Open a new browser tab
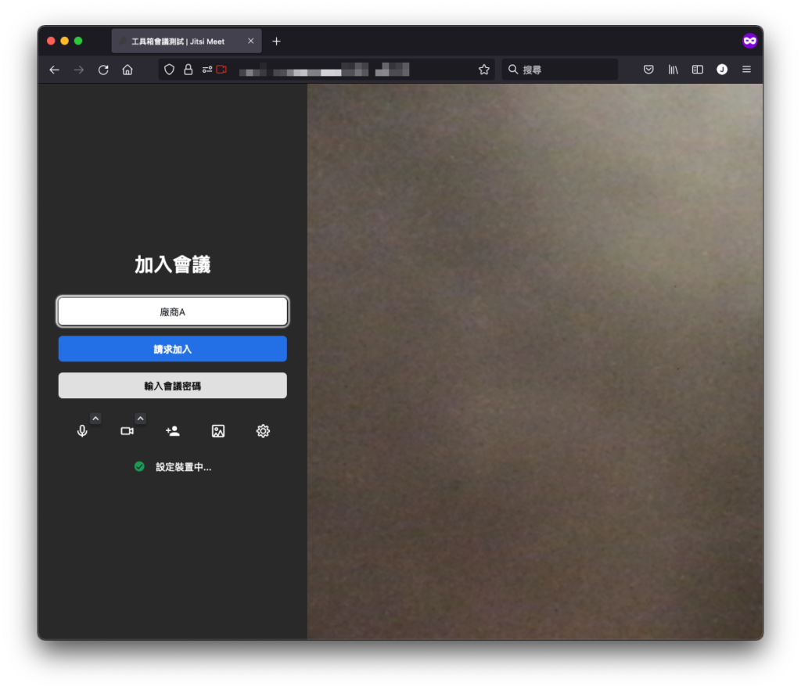 pyautogui.click(x=276, y=41)
